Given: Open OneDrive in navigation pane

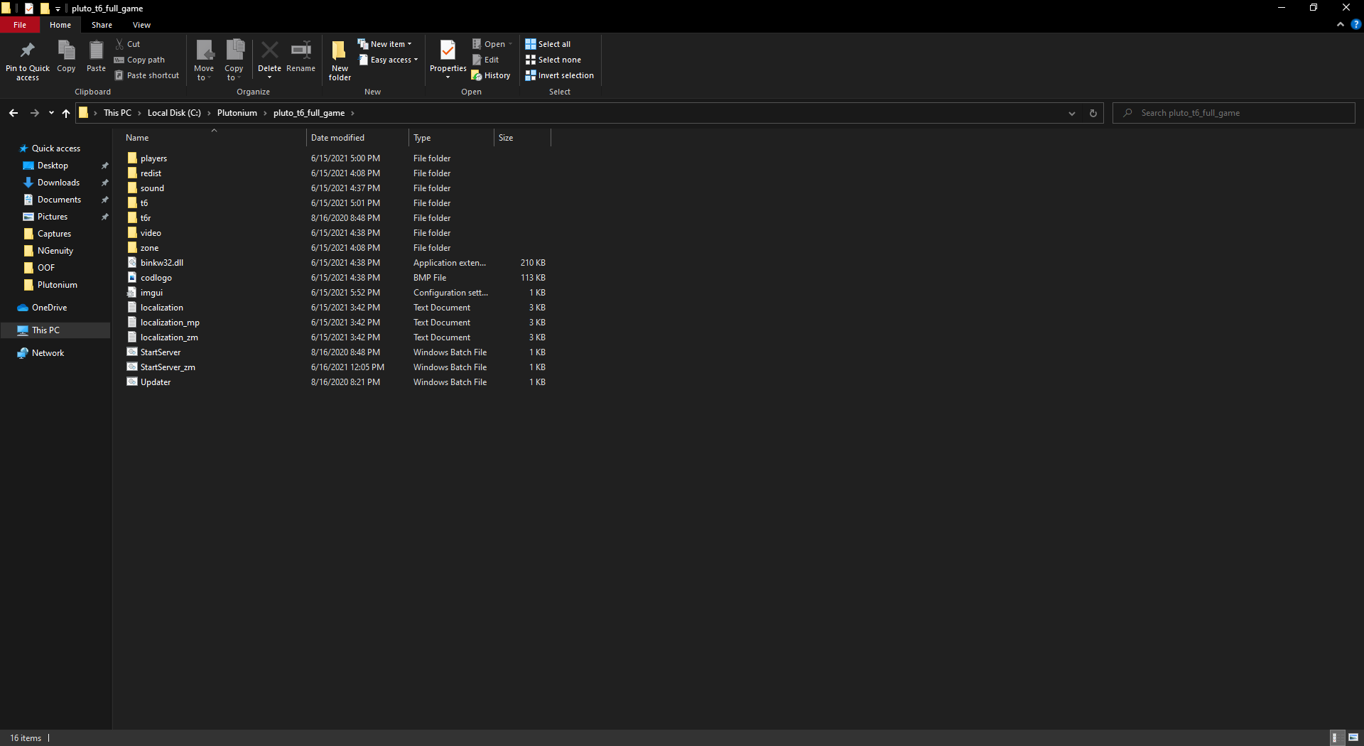Looking at the screenshot, I should click(x=49, y=308).
